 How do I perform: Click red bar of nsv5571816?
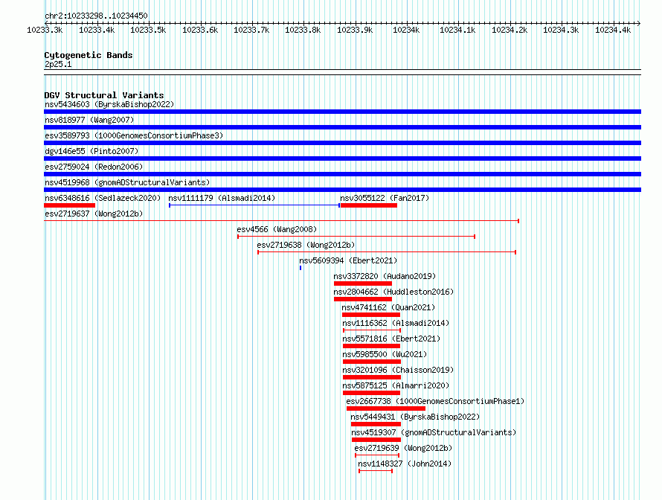point(371,346)
